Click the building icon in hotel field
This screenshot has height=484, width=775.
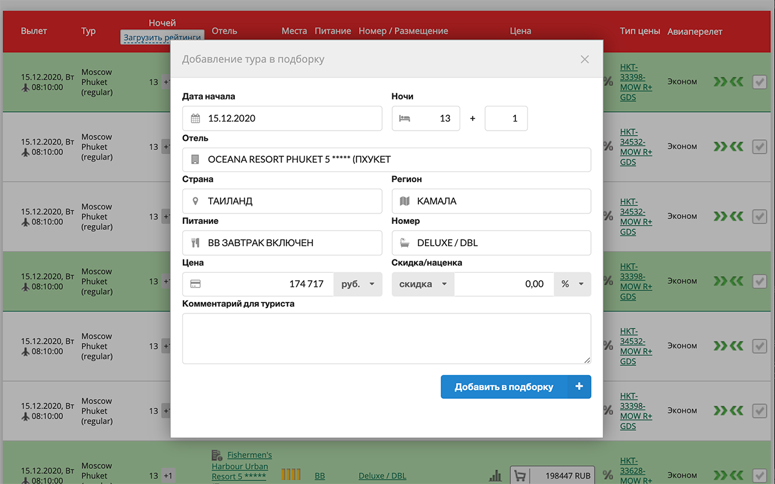(195, 160)
